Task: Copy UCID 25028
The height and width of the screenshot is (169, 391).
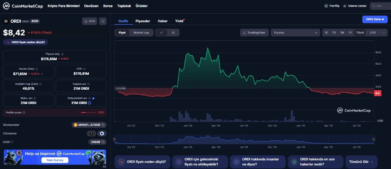Action: (x=103, y=142)
